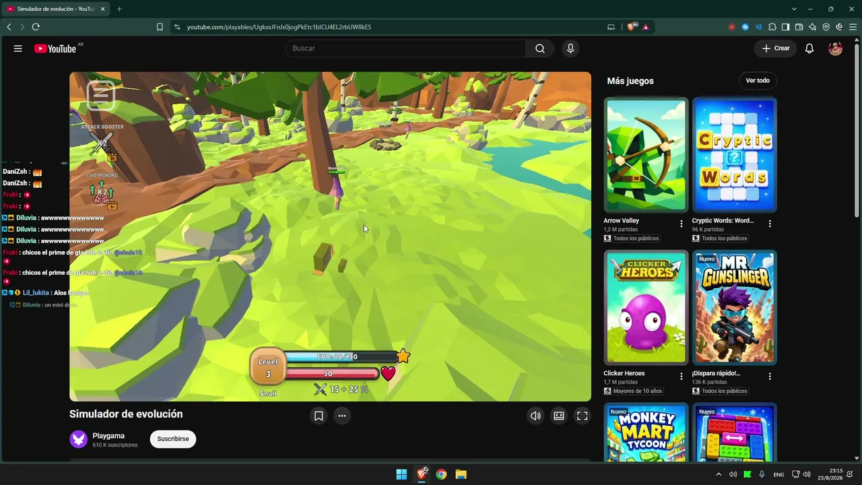862x485 pixels.
Task: Show hidden system tray icons
Action: 719,474
